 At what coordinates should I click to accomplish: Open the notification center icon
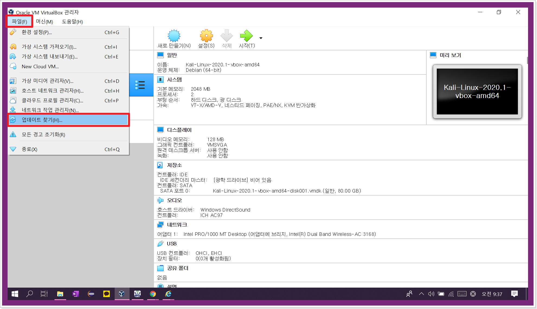pyautogui.click(x=514, y=294)
